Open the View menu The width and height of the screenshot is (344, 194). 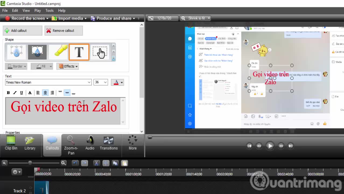pyautogui.click(x=26, y=11)
